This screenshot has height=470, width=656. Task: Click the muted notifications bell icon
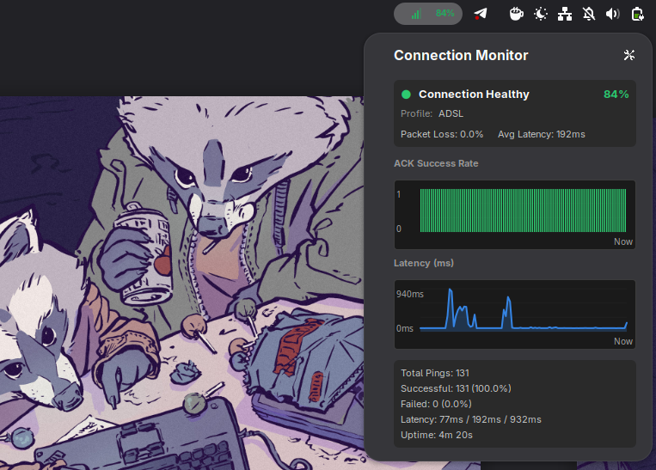(589, 14)
